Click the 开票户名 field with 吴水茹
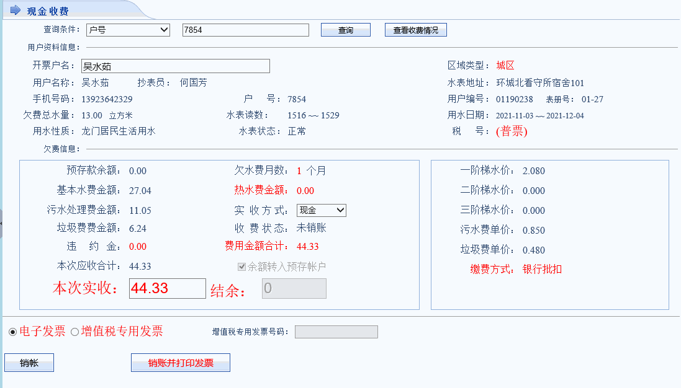 coord(176,66)
